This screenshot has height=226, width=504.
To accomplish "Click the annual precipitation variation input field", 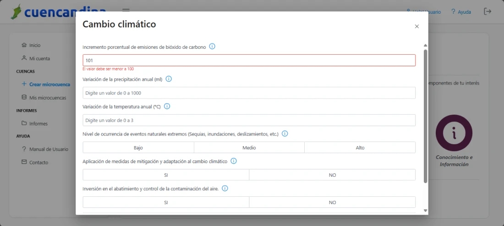I will [249, 93].
